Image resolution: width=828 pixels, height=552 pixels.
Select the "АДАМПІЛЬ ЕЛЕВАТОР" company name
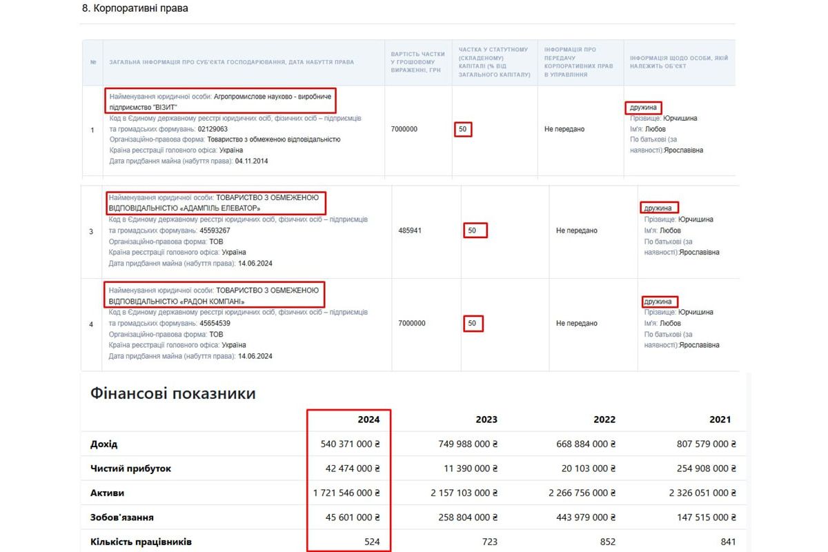pyautogui.click(x=215, y=202)
